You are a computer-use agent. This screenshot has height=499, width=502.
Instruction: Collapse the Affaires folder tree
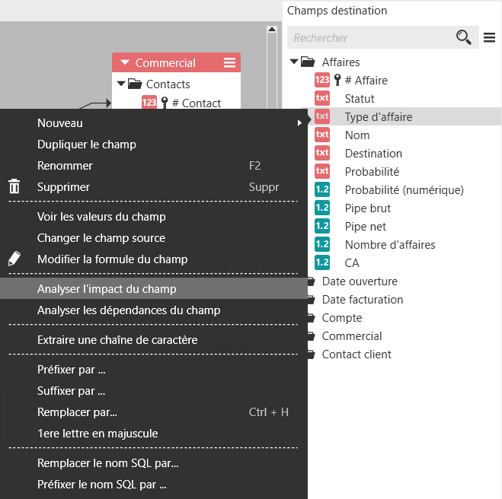pos(294,62)
